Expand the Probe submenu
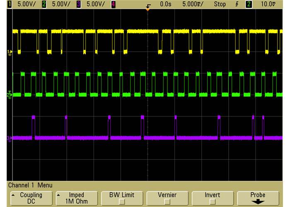 coord(258,198)
